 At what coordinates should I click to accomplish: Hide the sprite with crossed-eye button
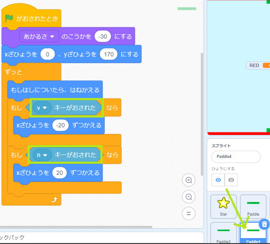(231, 180)
